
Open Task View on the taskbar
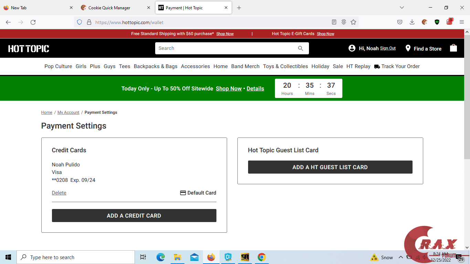pos(143,257)
